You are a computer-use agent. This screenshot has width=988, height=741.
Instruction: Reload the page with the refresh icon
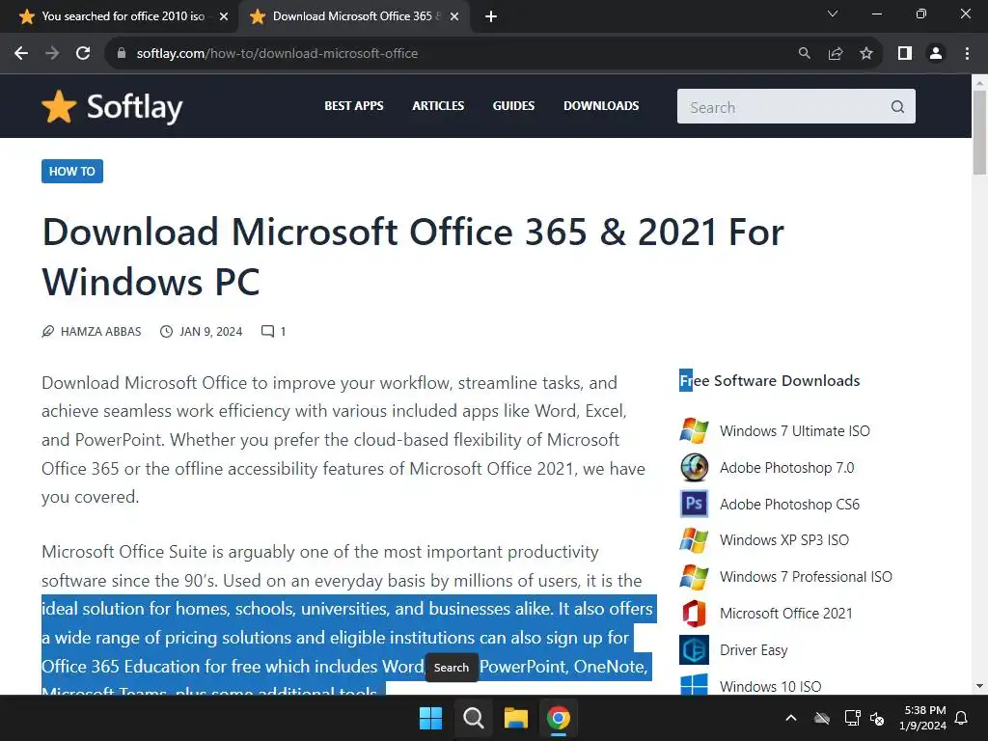pos(83,54)
